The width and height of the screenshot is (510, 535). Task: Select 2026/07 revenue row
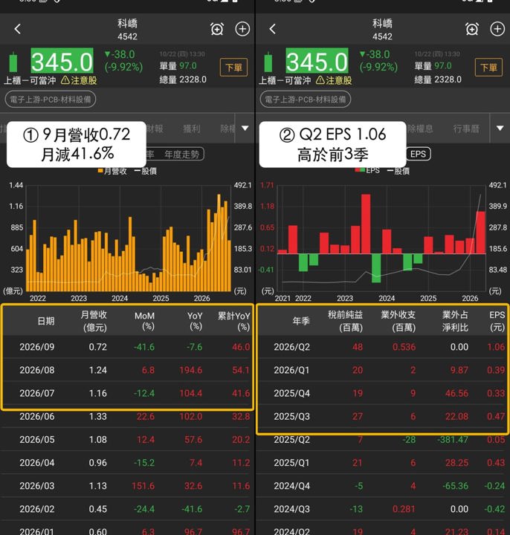pos(127,393)
